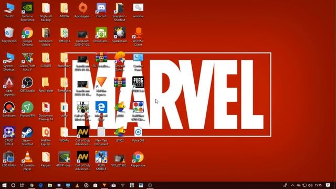Switch to Chrome on the taskbar

[x=31, y=185]
